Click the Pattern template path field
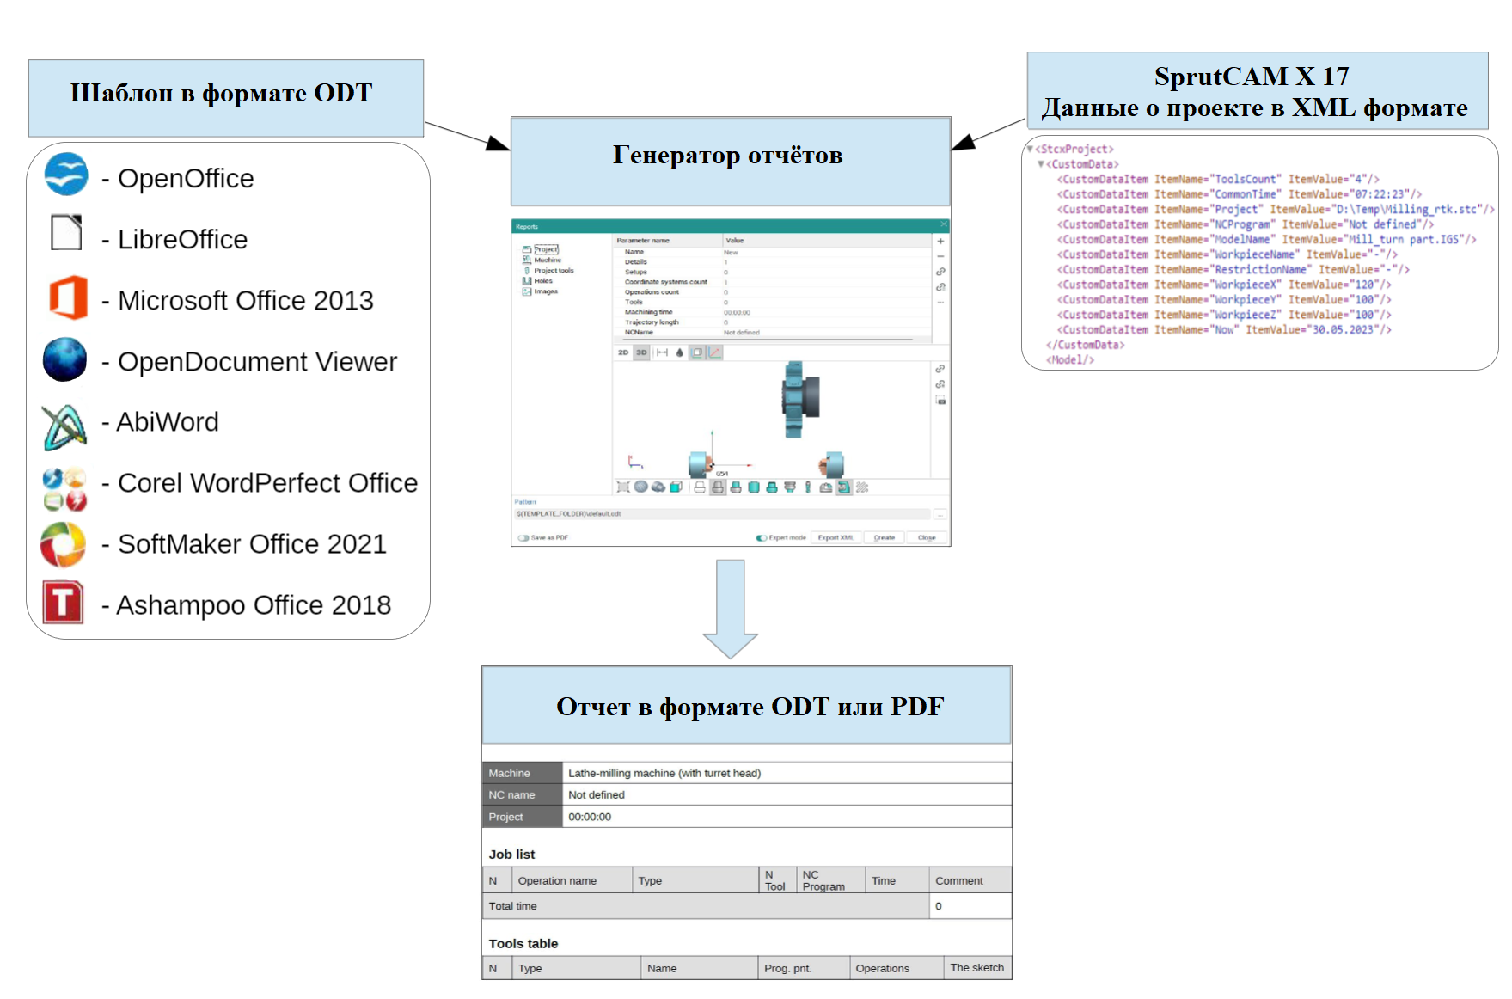 pos(722,514)
